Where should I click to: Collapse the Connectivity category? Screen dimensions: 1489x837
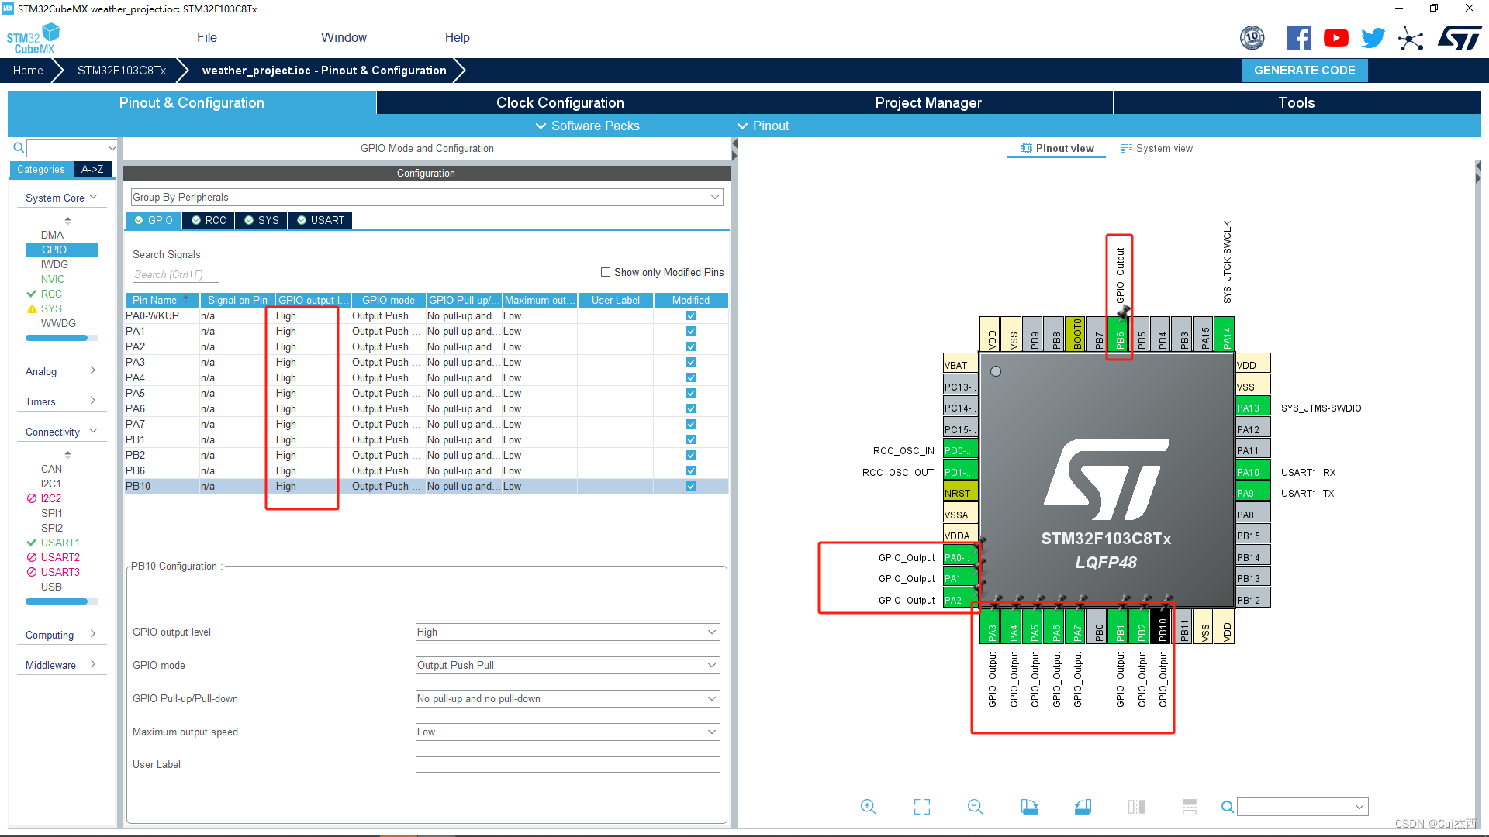(x=61, y=432)
